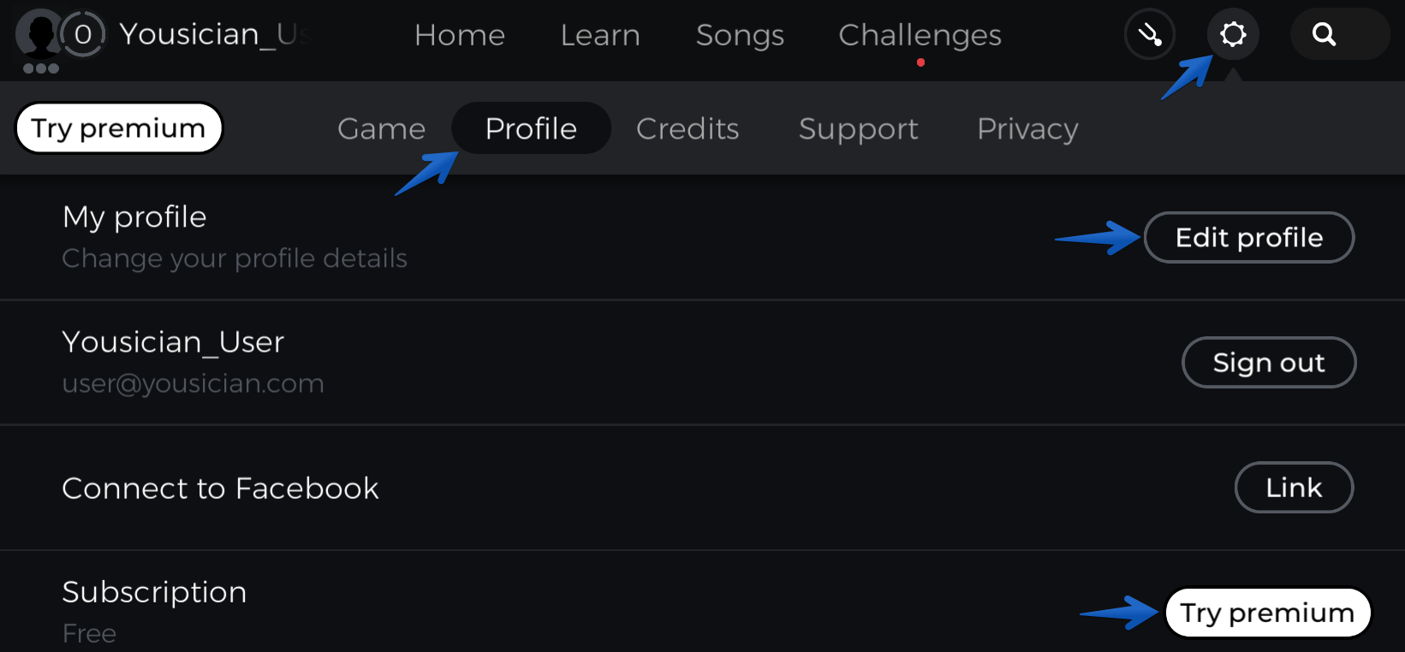Open the Privacy tab
1405x652 pixels.
click(1027, 128)
